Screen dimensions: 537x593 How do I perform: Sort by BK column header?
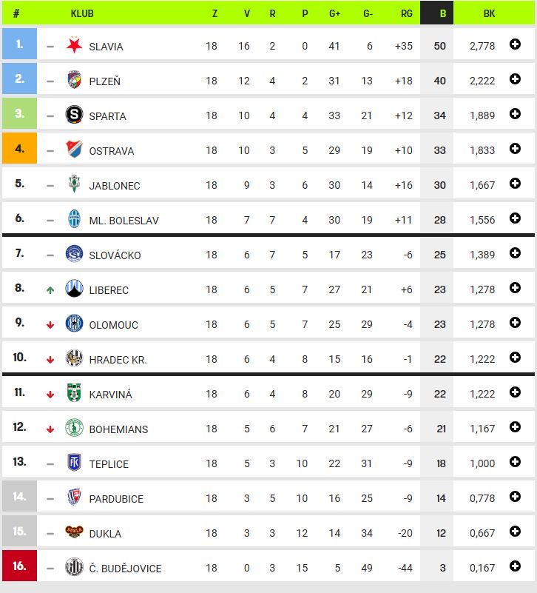(x=489, y=13)
